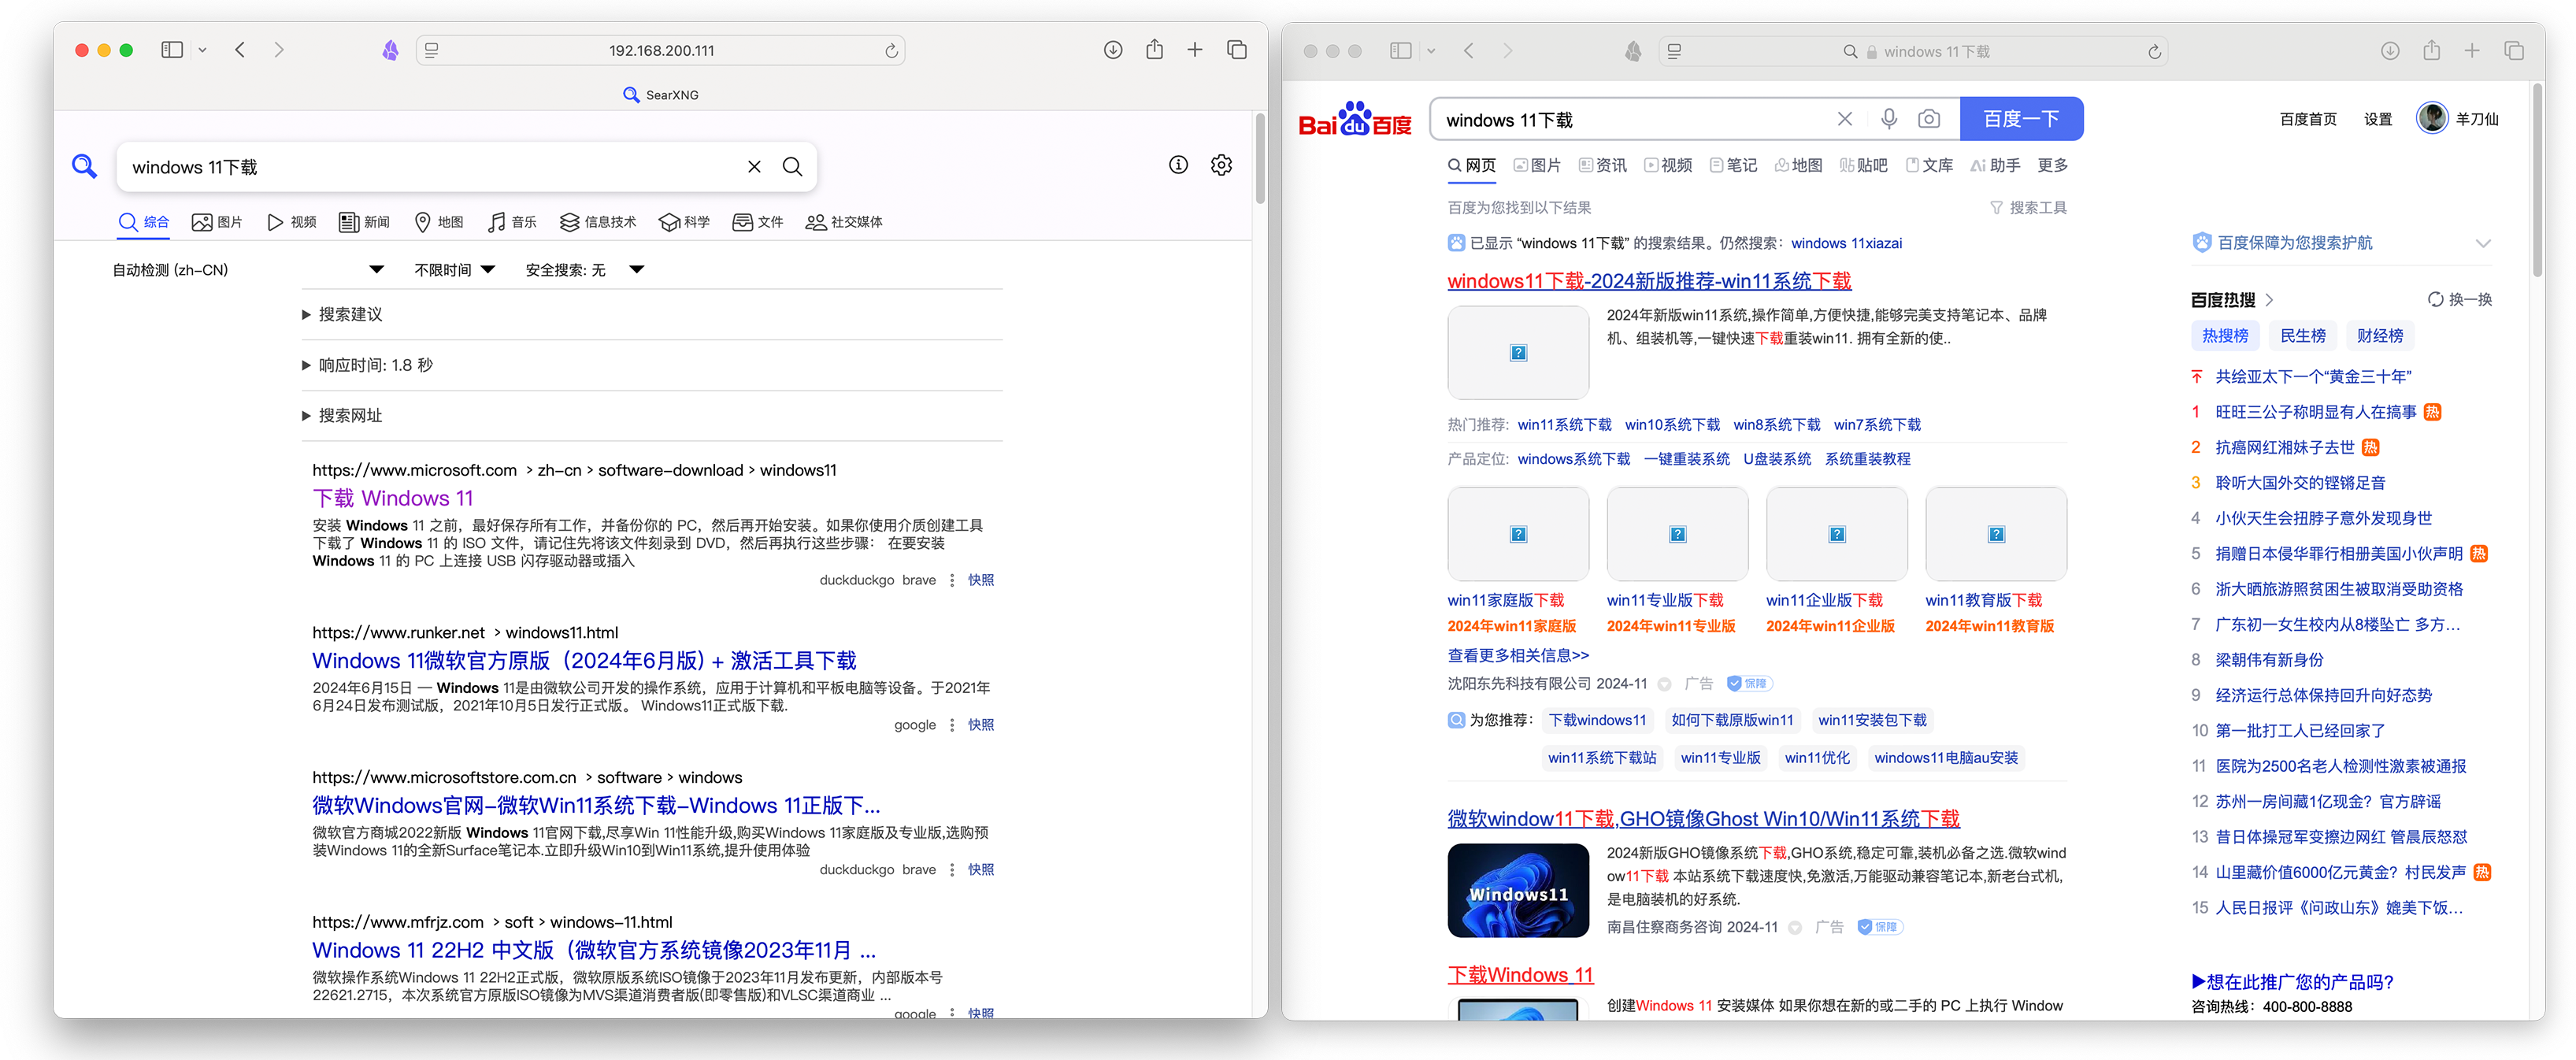Open the 安全搜索: 无 dropdown
This screenshot has width=2576, height=1060.
[585, 270]
